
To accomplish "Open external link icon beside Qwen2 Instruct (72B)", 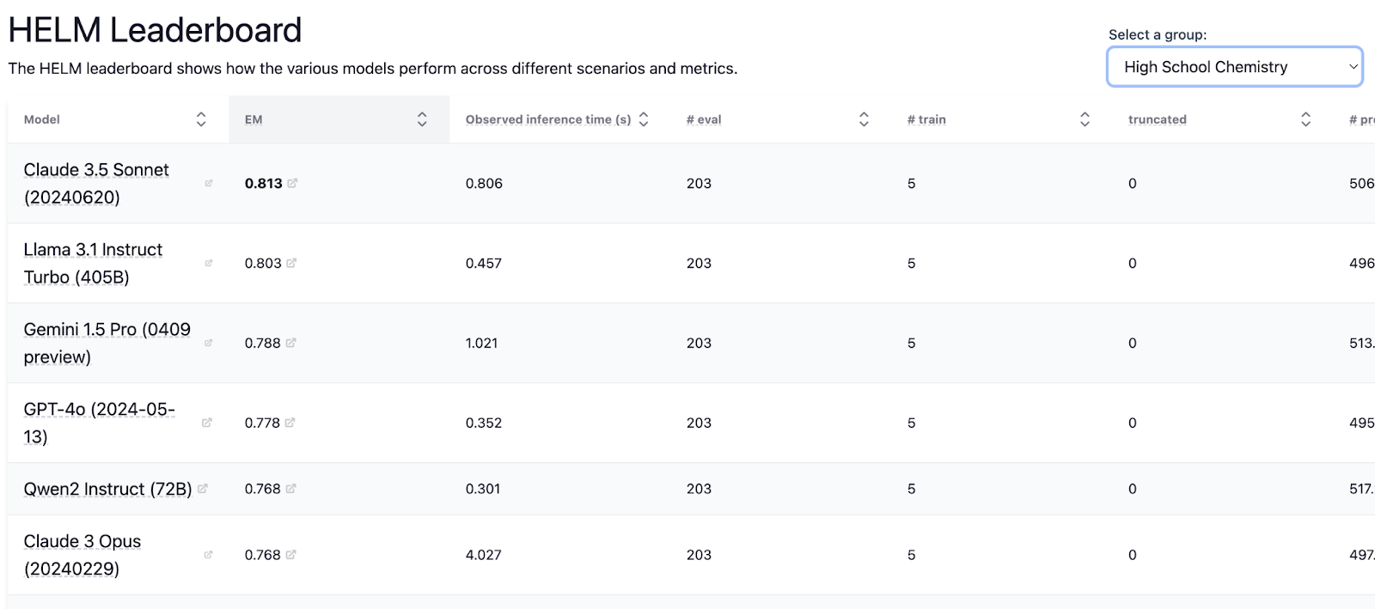I will click(x=203, y=489).
